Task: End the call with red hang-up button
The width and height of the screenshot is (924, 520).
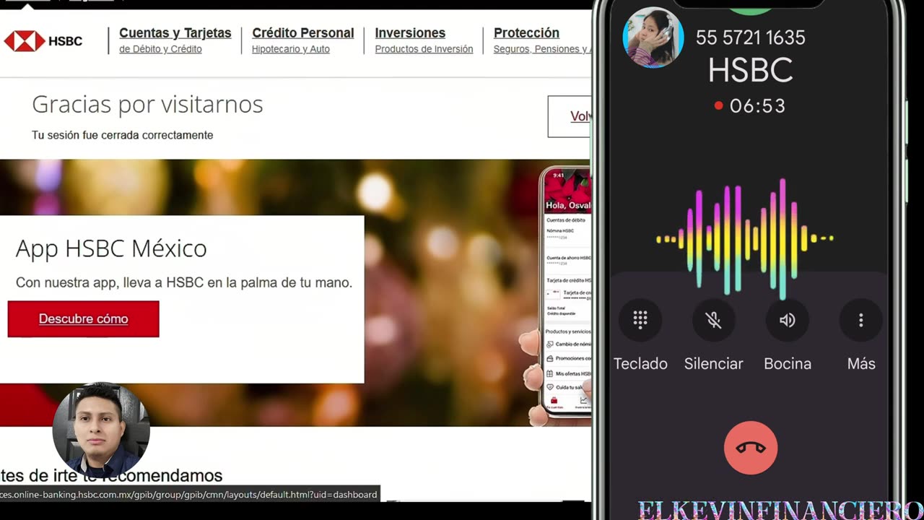Action: click(751, 448)
